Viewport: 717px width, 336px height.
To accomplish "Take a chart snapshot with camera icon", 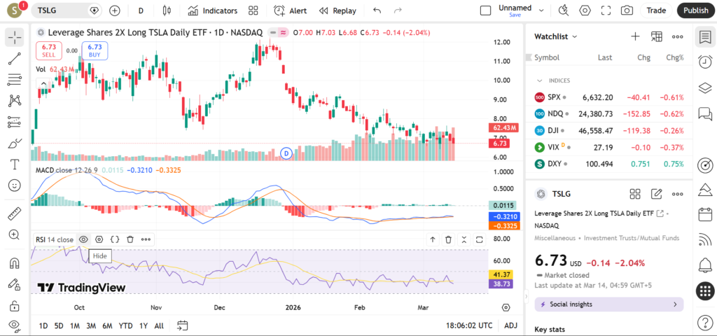I will [x=627, y=10].
